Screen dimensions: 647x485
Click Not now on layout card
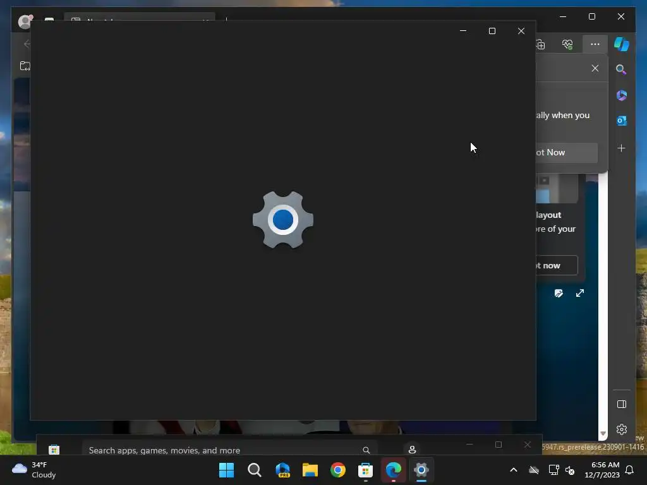click(557, 266)
